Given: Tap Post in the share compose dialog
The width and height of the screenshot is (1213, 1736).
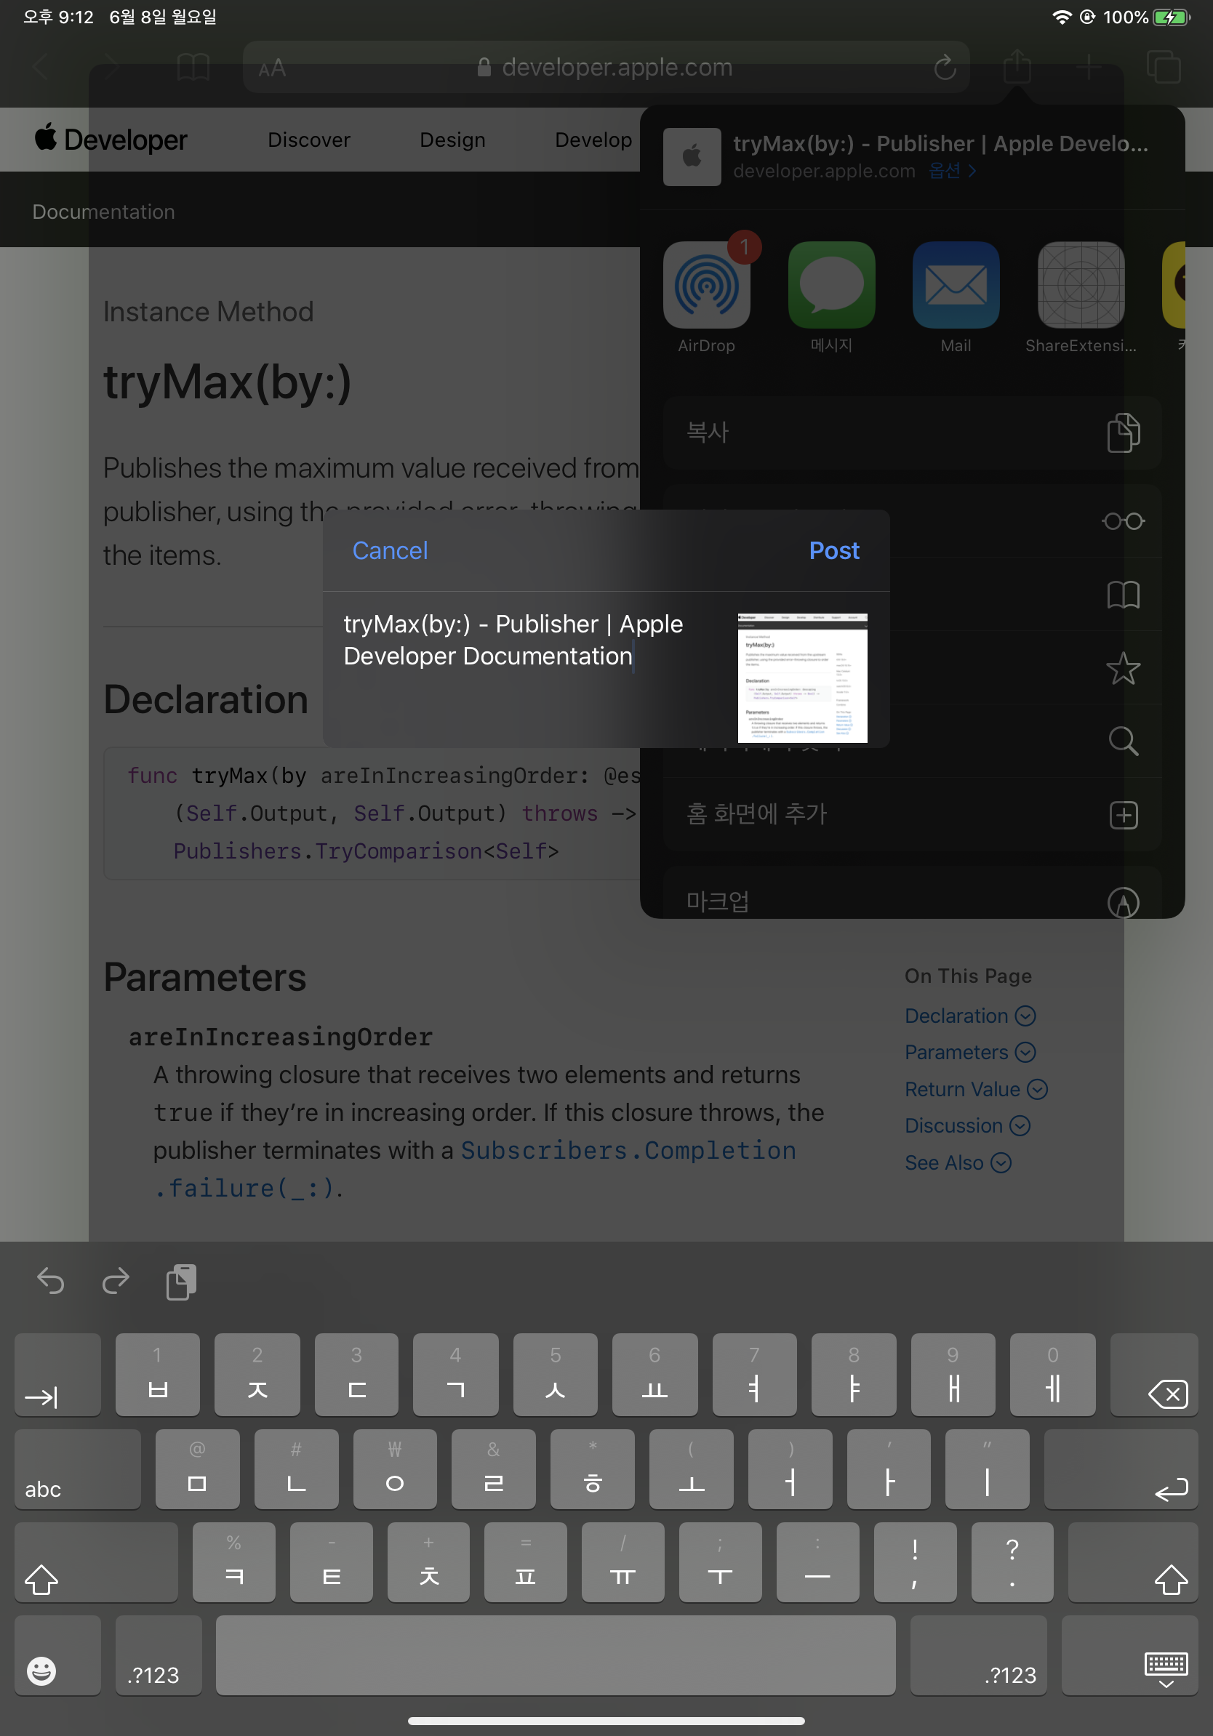Looking at the screenshot, I should (x=833, y=550).
